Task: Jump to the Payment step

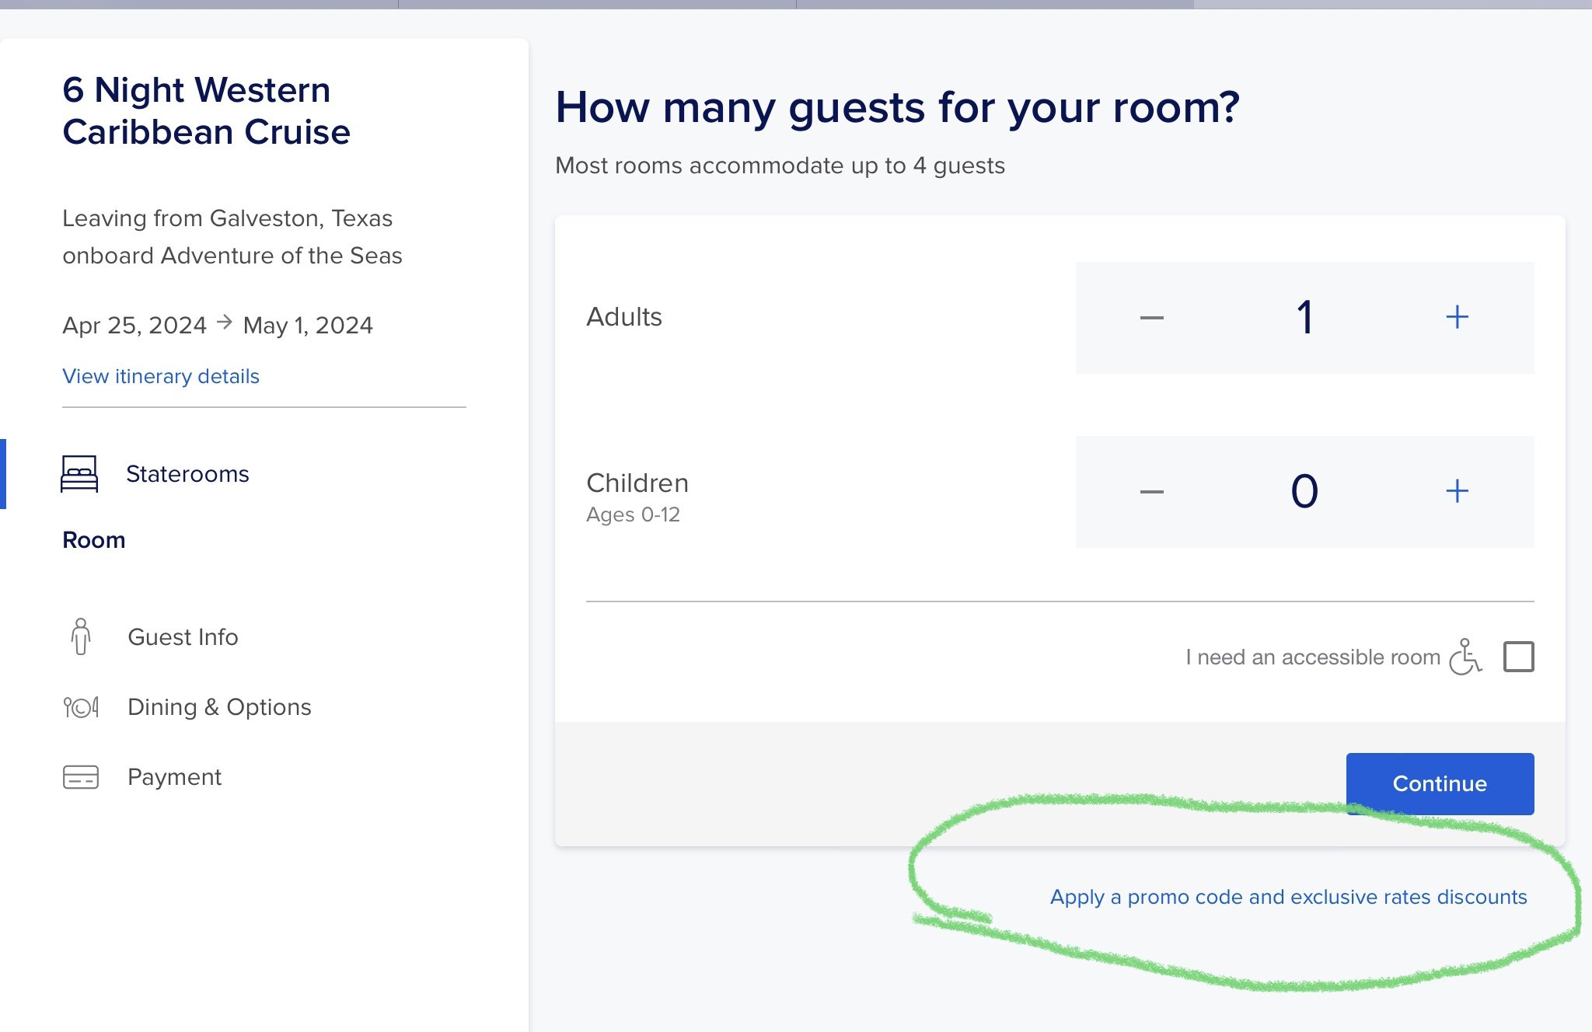Action: click(174, 777)
